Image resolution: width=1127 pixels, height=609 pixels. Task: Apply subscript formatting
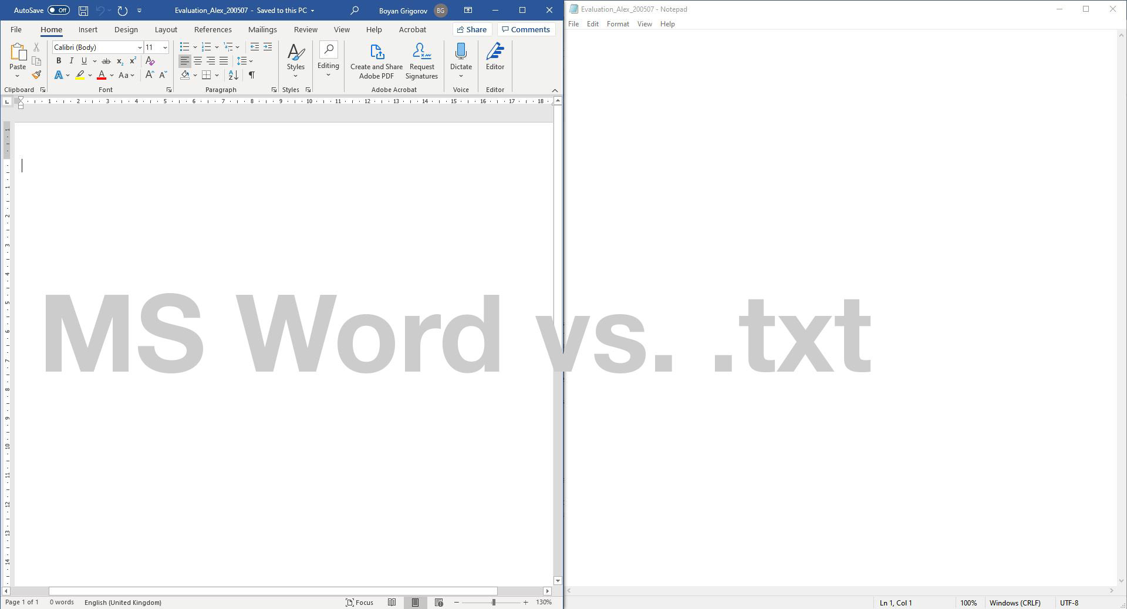pos(120,61)
